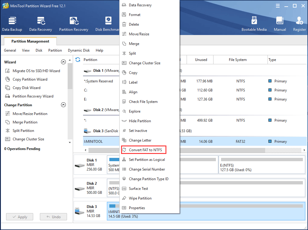308x230 pixels.
Task: Select Change Serial Number
Action: (x=149, y=169)
